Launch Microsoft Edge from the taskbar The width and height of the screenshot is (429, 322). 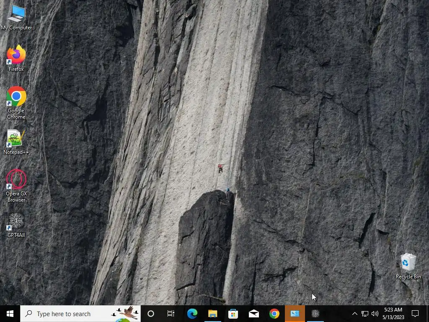click(x=192, y=314)
